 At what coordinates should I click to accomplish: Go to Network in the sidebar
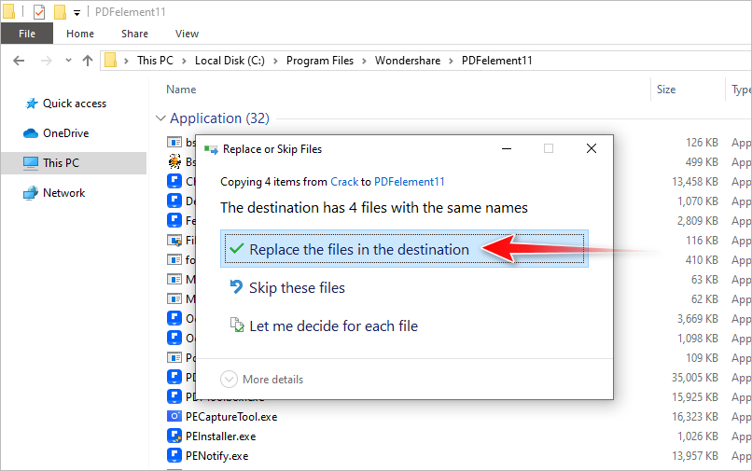63,193
